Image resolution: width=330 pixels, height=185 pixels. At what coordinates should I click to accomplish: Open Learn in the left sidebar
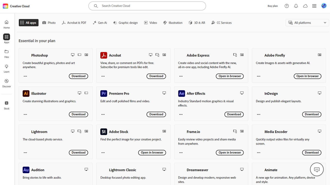tap(7, 68)
